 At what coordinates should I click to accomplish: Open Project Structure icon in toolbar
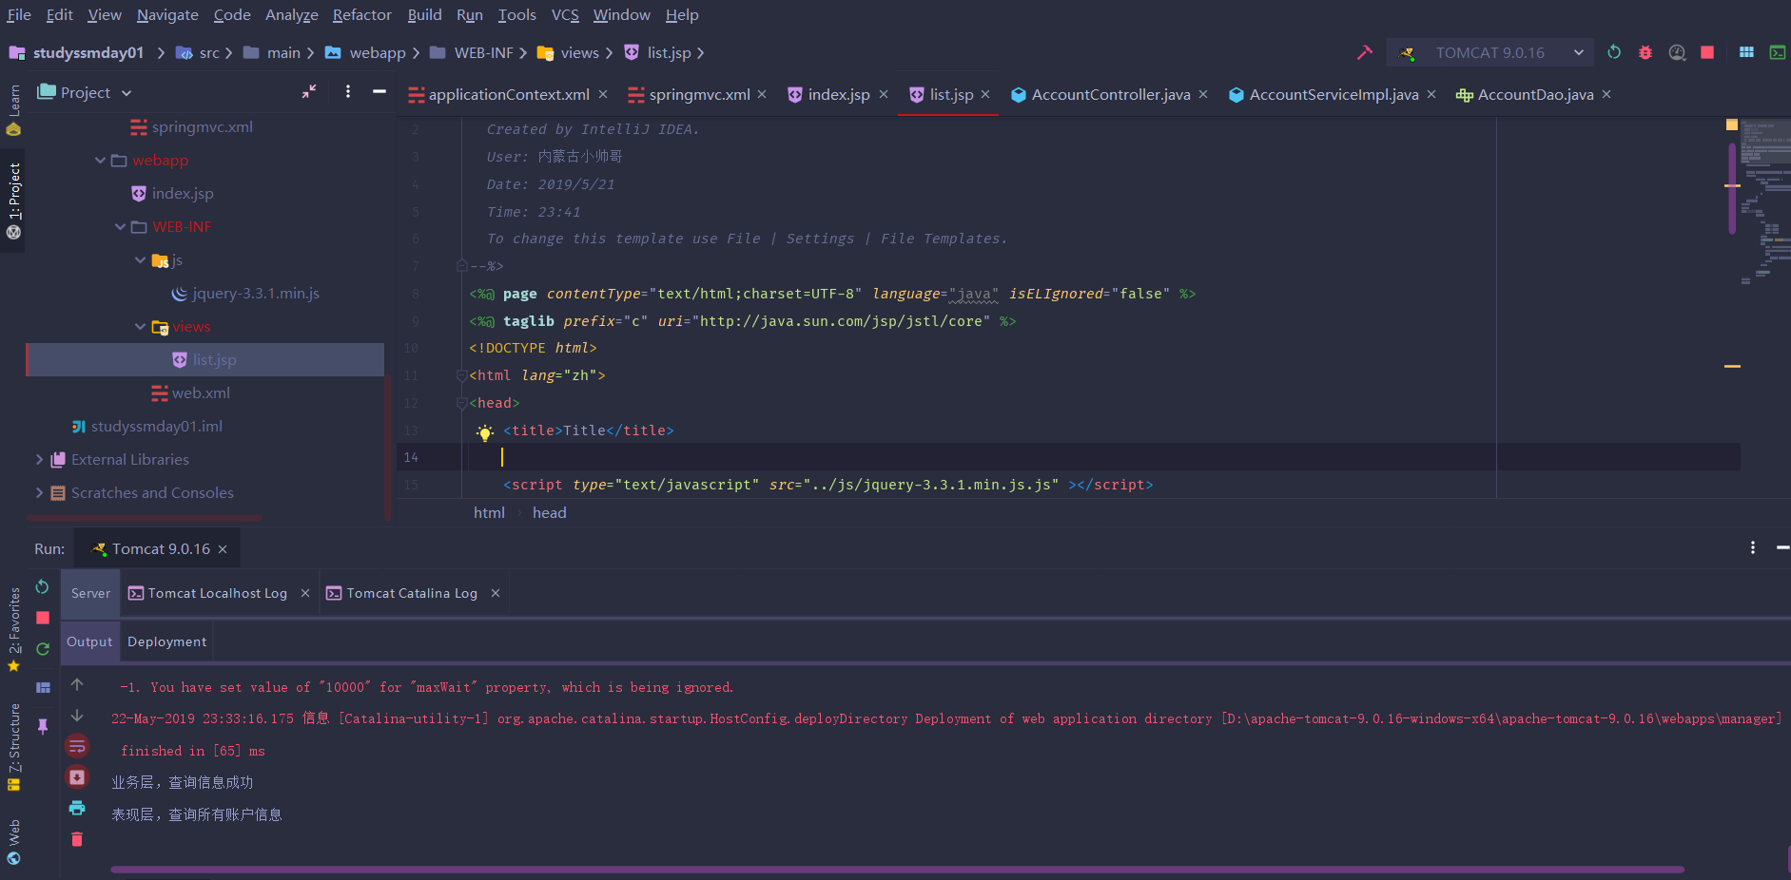pos(1746,52)
